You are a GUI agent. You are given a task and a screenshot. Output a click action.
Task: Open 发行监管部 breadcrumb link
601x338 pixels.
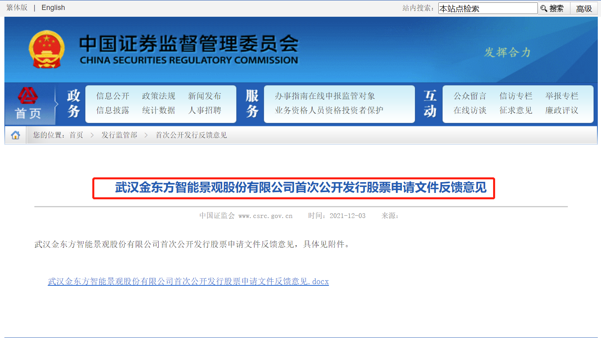tap(119, 135)
